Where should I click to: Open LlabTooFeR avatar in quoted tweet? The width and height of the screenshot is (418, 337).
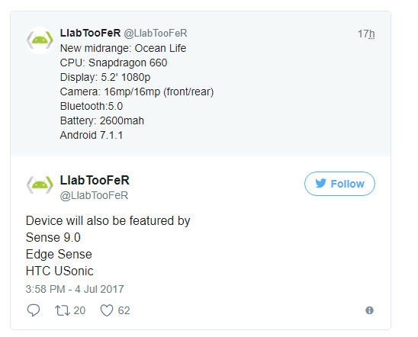[40, 40]
